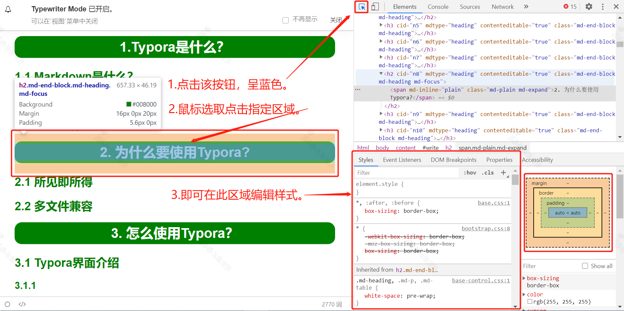Image resolution: width=624 pixels, height=311 pixels.
Task: Click the ellipsis beside the selected span node
Action: coord(358,89)
